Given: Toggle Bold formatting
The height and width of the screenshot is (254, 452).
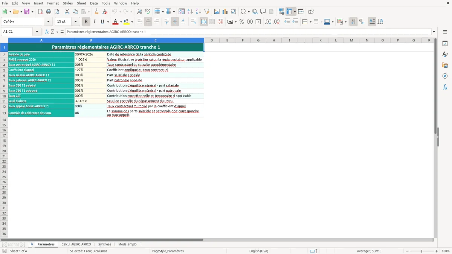Looking at the screenshot, I should 86,22.
